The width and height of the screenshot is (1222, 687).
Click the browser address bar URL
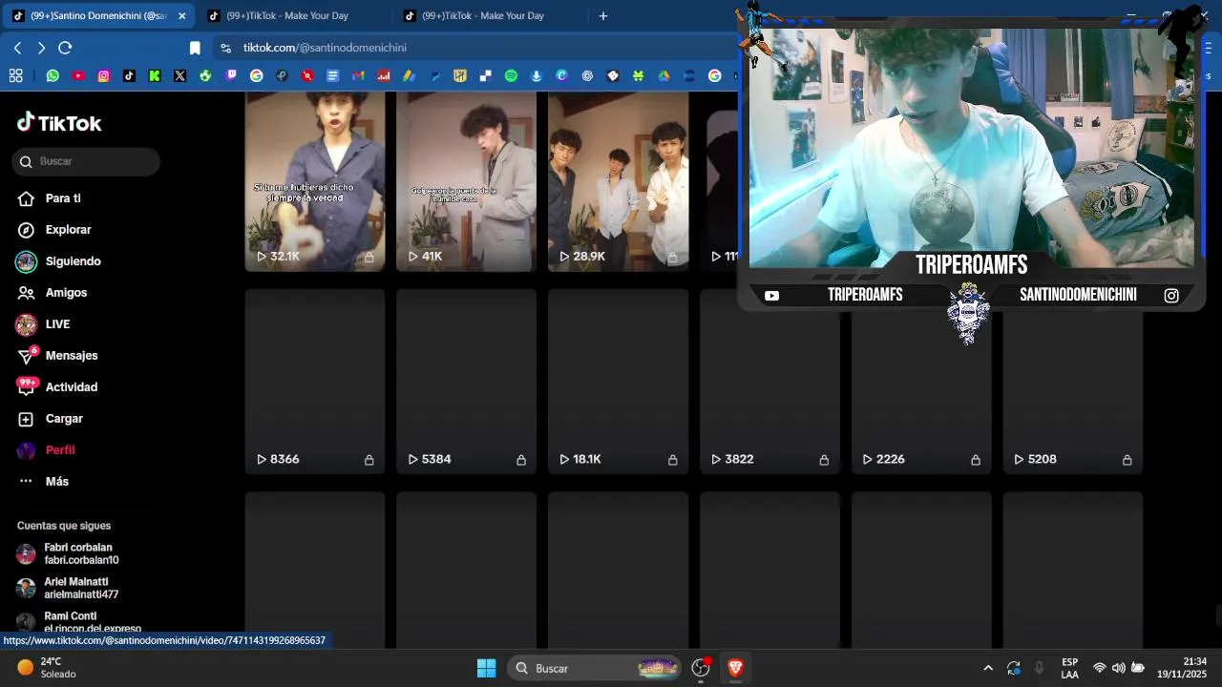click(325, 48)
